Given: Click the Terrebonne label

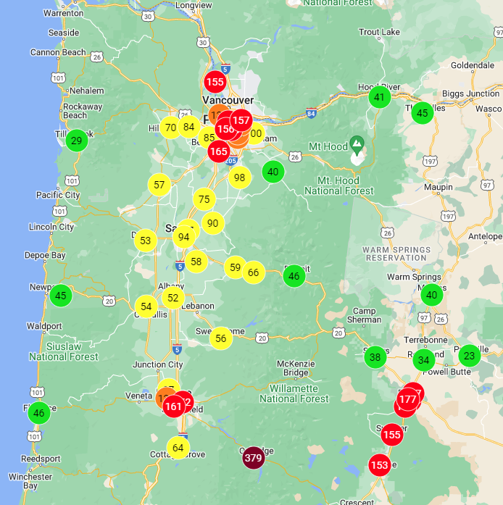Looking at the screenshot, I should (425, 340).
